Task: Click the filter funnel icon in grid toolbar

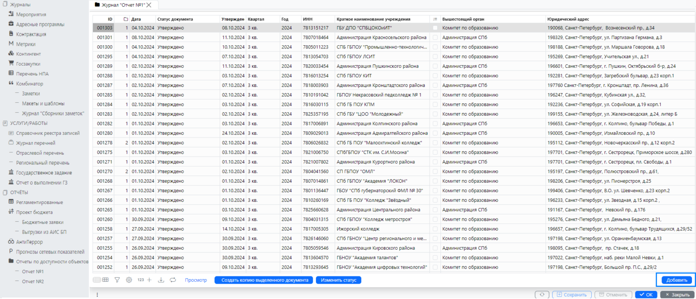Action: point(117,280)
